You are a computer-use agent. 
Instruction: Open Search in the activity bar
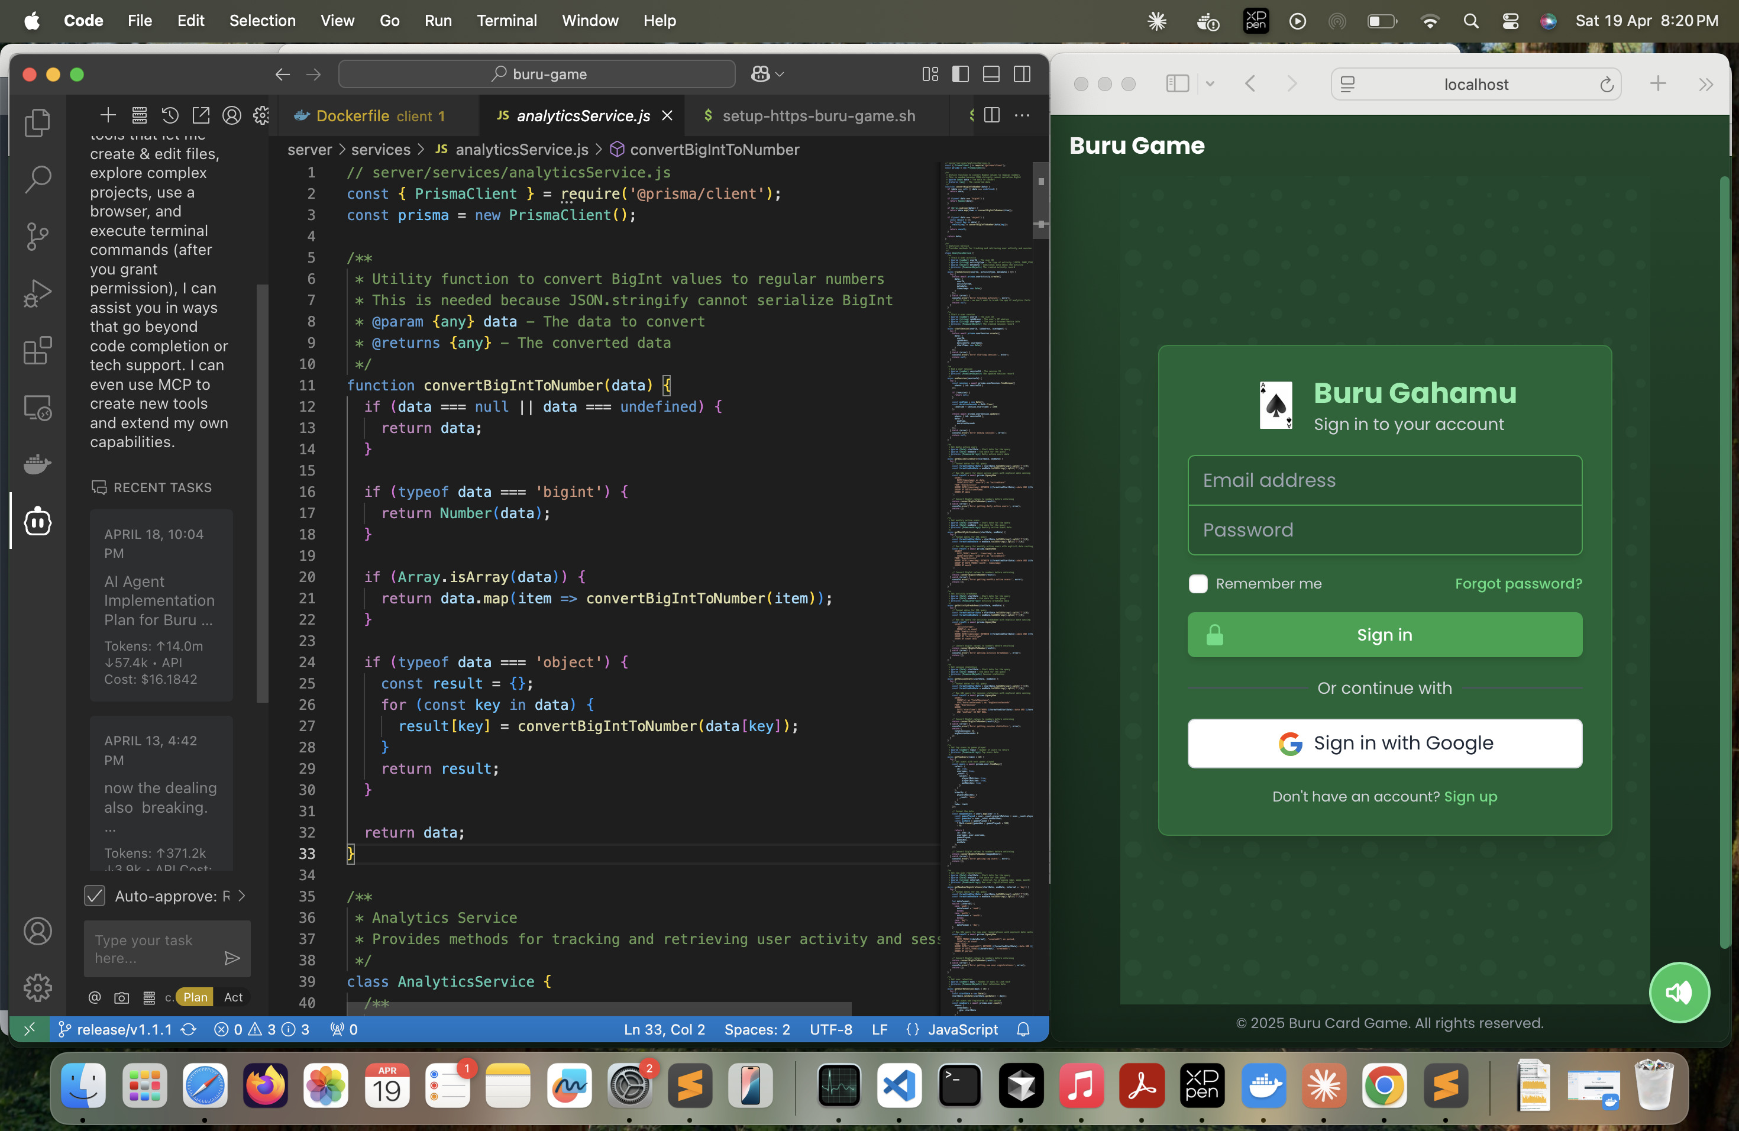pyautogui.click(x=37, y=179)
